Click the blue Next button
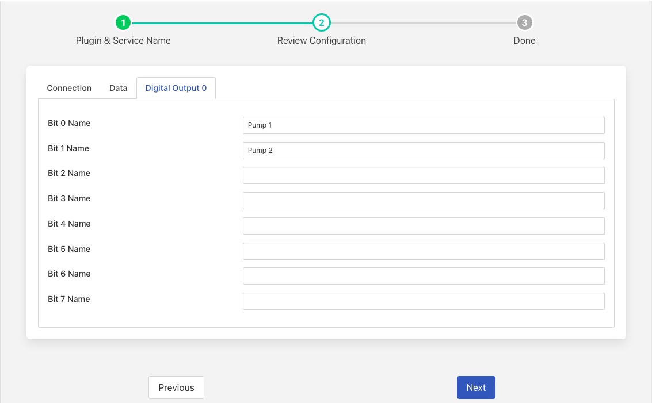Screen dimensions: 652x403 click(x=475, y=387)
